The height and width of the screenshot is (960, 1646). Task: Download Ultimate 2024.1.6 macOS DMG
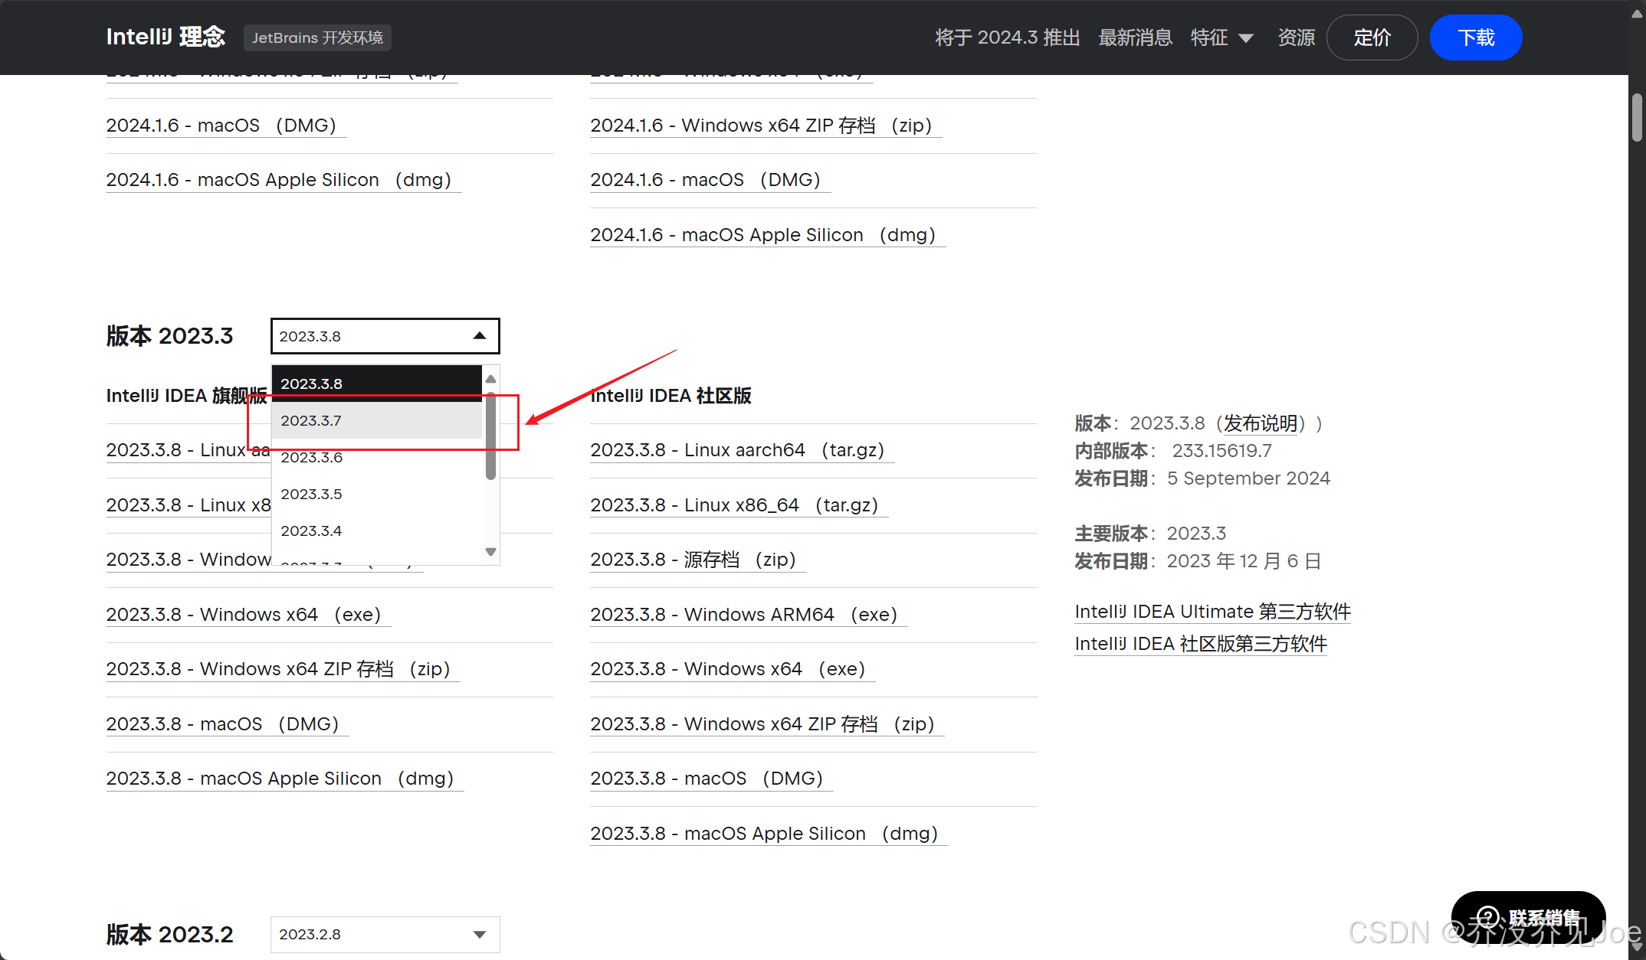point(226,126)
